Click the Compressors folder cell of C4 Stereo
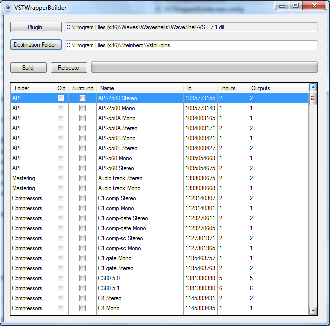Viewport: 330px width, 326px height. (32, 298)
